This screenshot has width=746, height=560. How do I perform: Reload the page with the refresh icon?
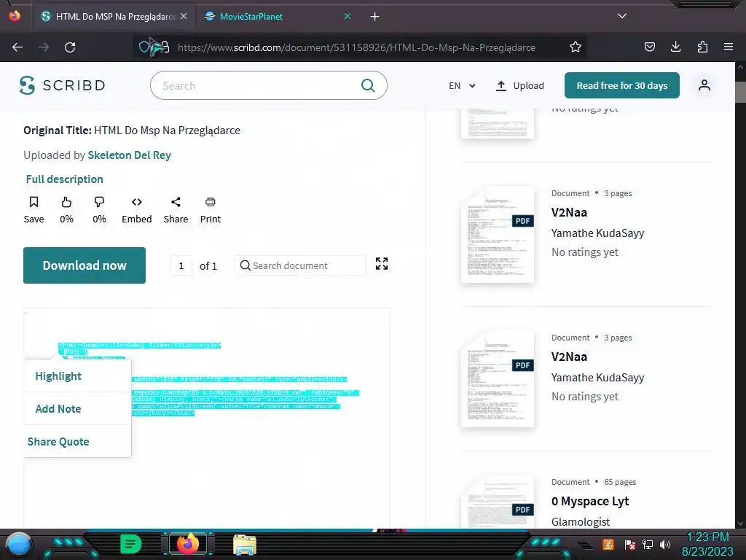(x=70, y=47)
